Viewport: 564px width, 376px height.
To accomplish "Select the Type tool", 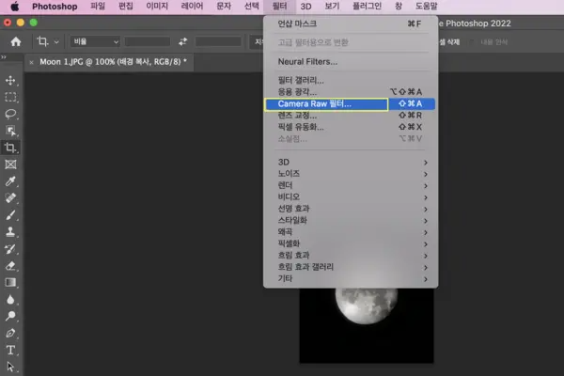I will click(x=10, y=350).
